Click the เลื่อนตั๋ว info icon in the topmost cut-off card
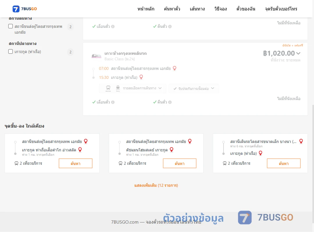 click(x=113, y=26)
